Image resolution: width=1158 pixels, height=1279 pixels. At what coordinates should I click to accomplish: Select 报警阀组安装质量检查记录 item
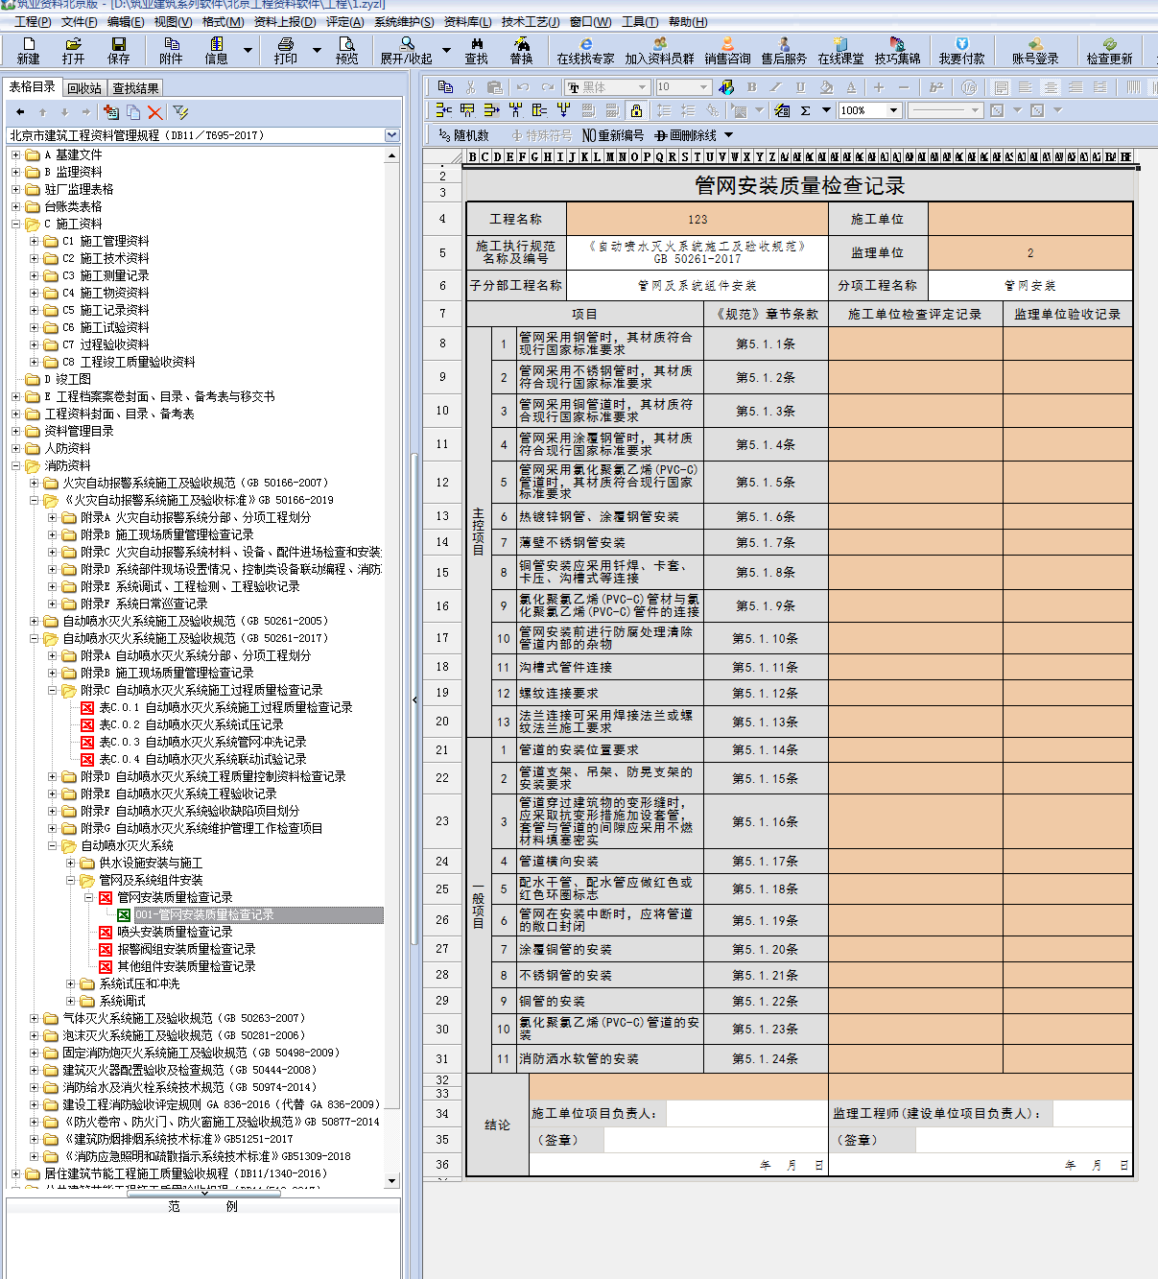point(186,949)
